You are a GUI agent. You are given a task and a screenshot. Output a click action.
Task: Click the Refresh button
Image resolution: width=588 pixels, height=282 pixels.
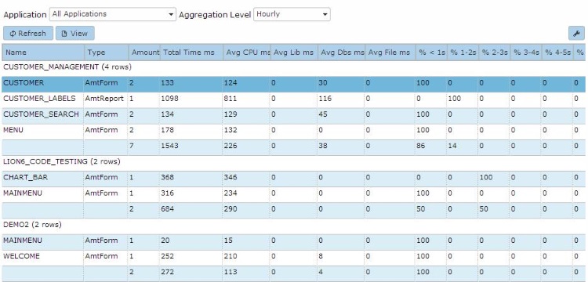(x=27, y=34)
